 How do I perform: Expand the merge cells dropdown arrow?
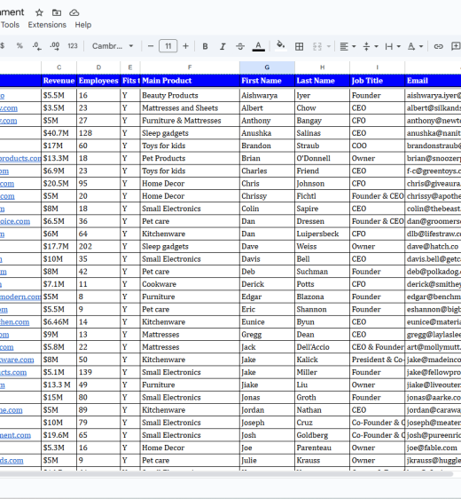click(329, 46)
